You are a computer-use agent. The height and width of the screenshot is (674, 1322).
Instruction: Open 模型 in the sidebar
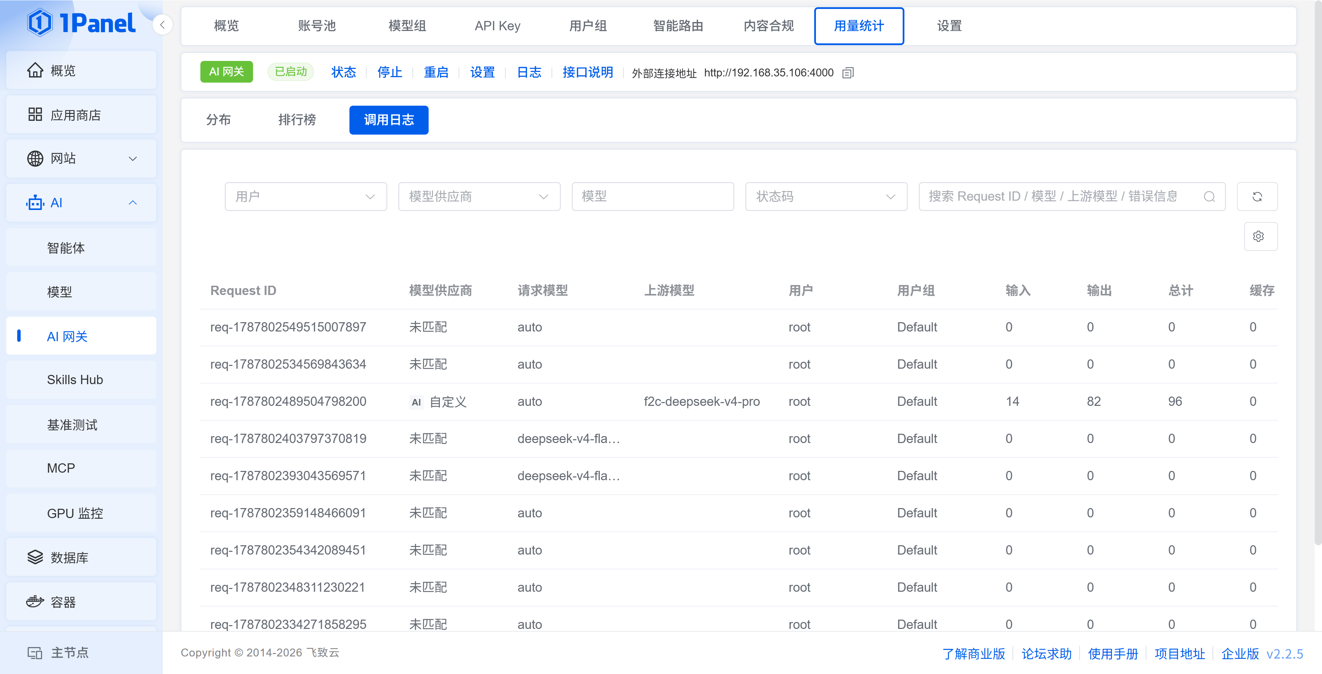(x=81, y=292)
